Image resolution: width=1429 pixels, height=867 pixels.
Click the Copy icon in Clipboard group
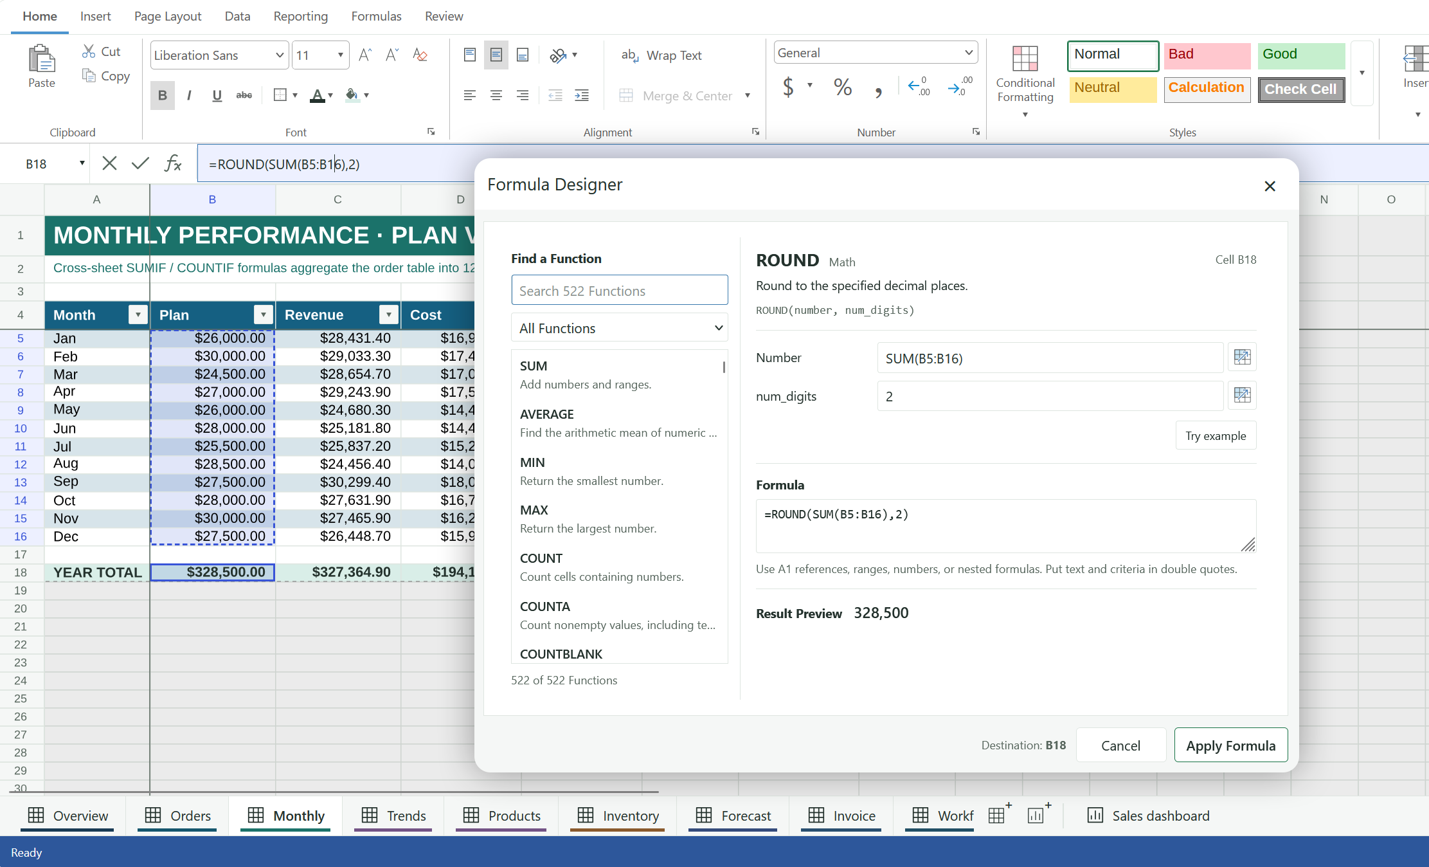pyautogui.click(x=89, y=76)
